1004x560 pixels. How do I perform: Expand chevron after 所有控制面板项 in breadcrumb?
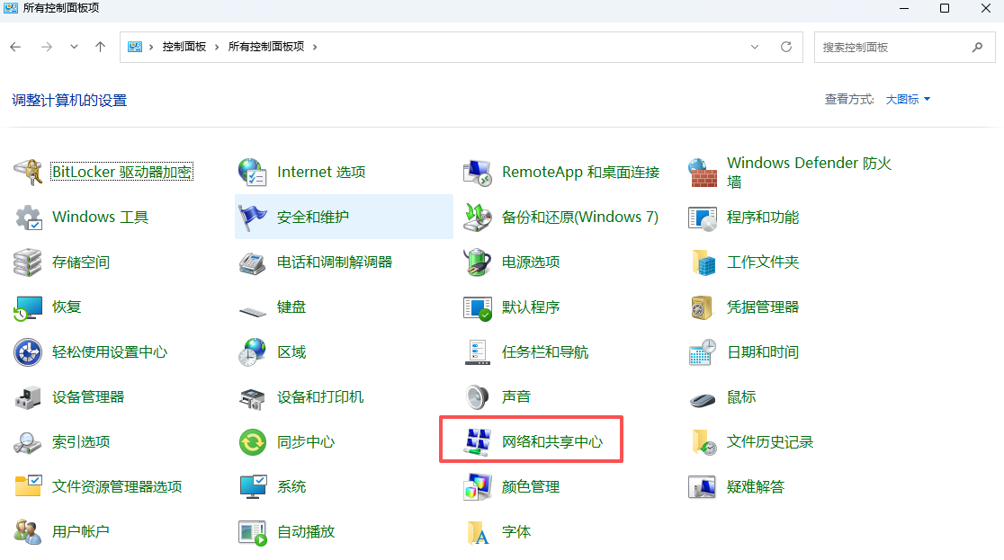(315, 47)
